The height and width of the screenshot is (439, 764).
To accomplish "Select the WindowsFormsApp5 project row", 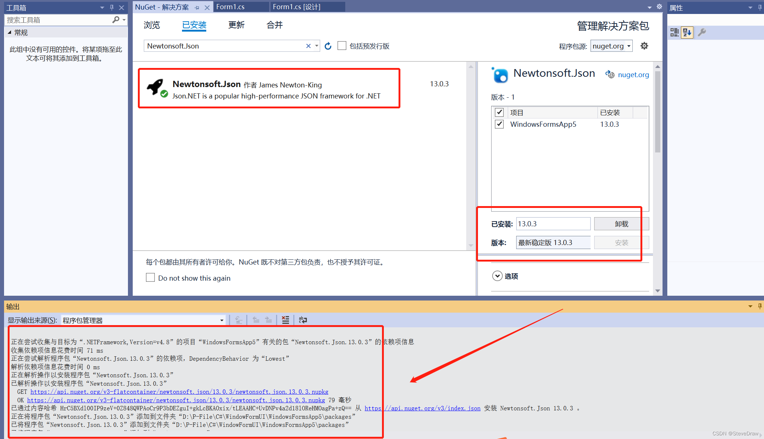I will point(570,124).
